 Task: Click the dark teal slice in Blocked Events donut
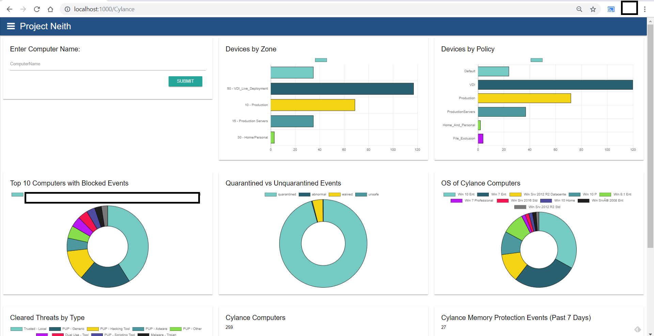click(106, 277)
